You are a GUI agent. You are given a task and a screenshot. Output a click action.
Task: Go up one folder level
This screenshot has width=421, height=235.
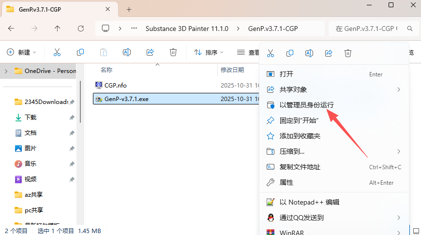pos(57,29)
